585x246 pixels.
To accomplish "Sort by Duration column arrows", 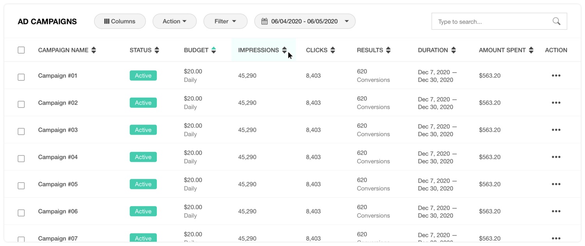I will click(454, 50).
